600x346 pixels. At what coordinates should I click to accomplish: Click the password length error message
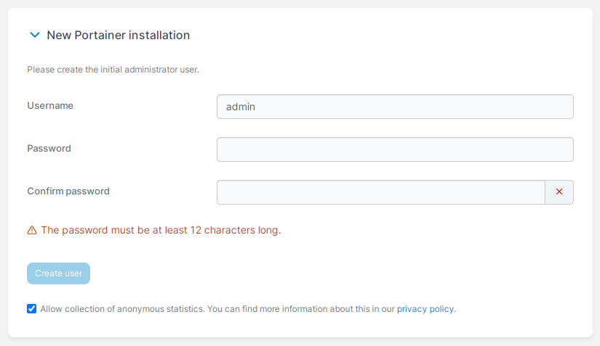pos(161,231)
